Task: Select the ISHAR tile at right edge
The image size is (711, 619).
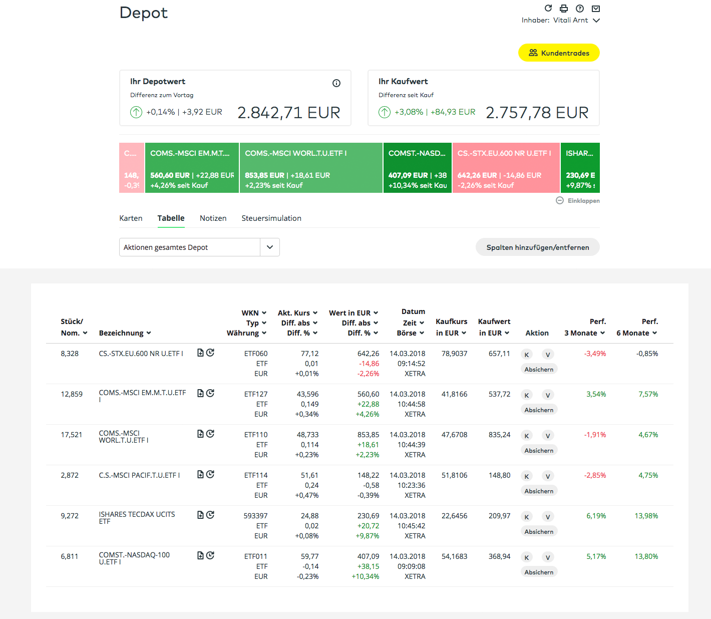Action: tap(580, 168)
